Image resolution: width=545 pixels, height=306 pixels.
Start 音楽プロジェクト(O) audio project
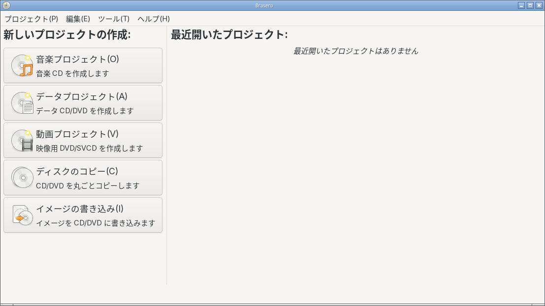(x=83, y=65)
